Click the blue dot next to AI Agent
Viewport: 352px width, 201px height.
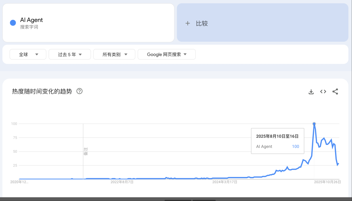click(x=13, y=23)
